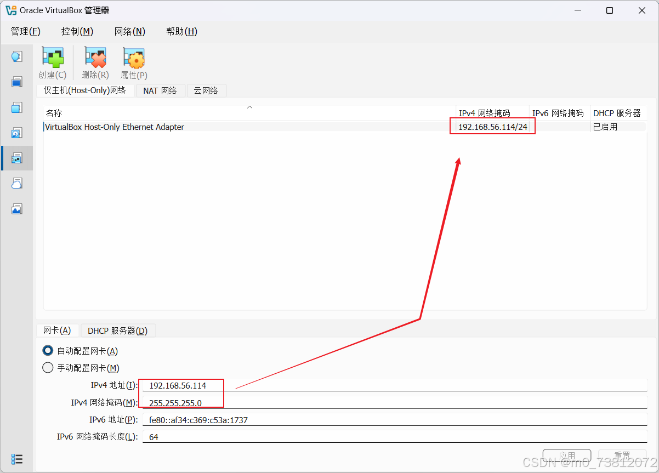Click the 删除(R) remove network toolbar icon
659x473 pixels.
[95, 64]
